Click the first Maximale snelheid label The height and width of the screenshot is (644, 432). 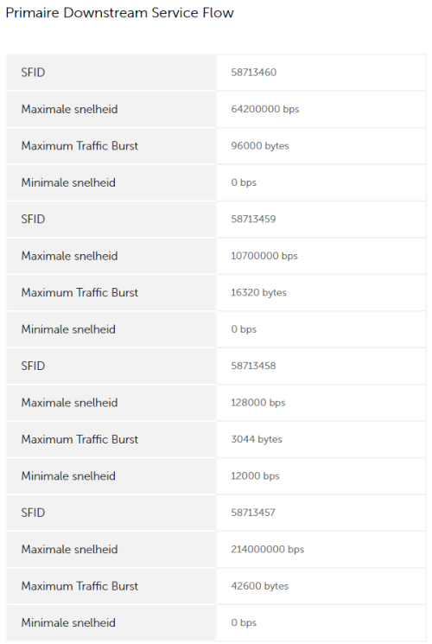(69, 109)
